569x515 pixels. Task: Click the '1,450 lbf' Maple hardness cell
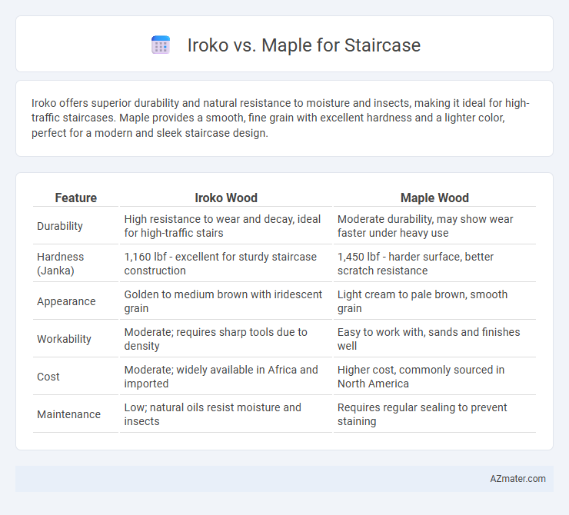coord(434,264)
